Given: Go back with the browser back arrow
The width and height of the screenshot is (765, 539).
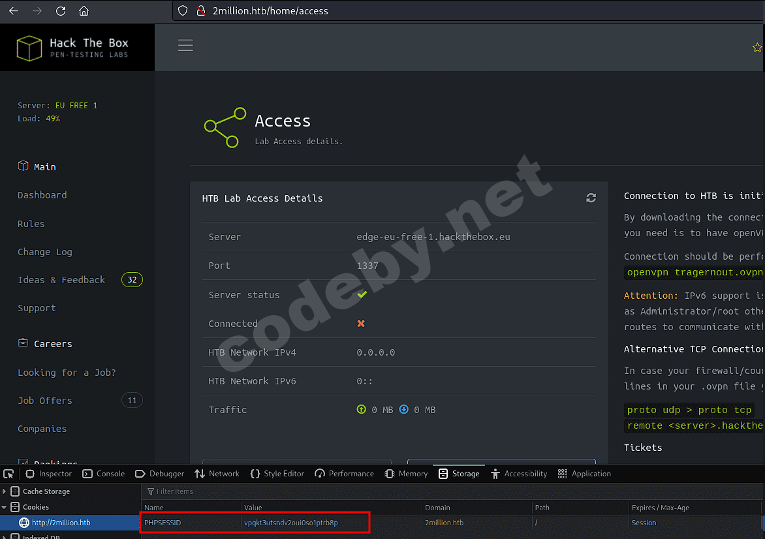Looking at the screenshot, I should (14, 10).
